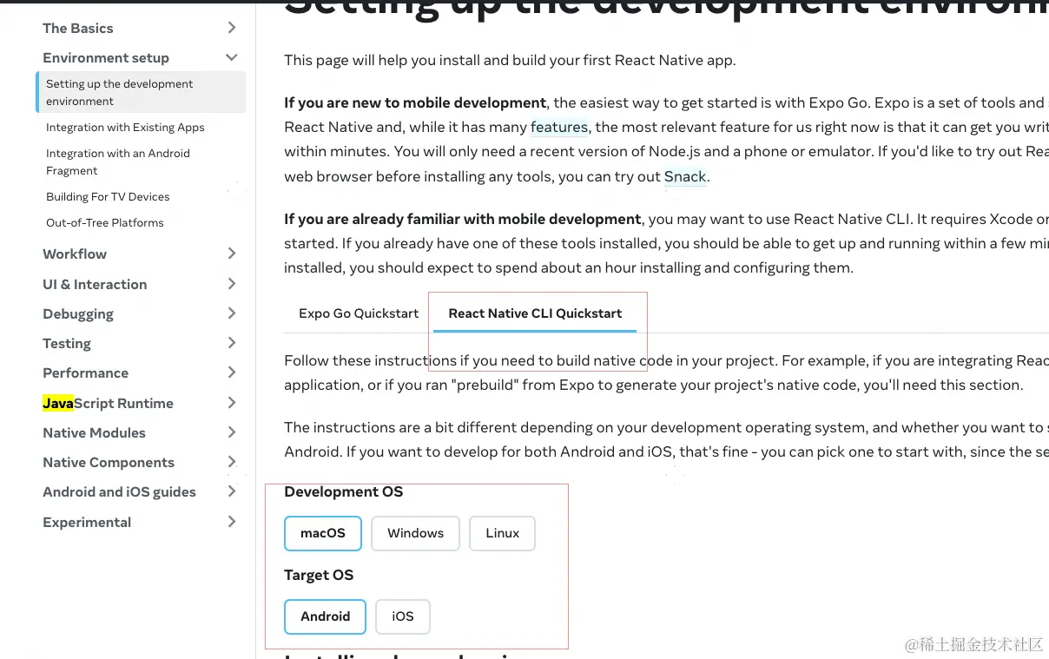This screenshot has width=1049, height=659.
Task: Open Performance sidebar category
Action: [x=85, y=372]
